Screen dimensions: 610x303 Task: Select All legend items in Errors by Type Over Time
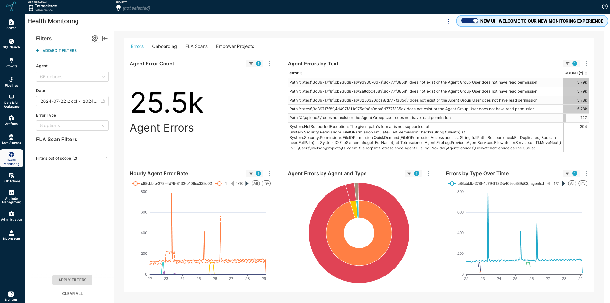coord(572,183)
